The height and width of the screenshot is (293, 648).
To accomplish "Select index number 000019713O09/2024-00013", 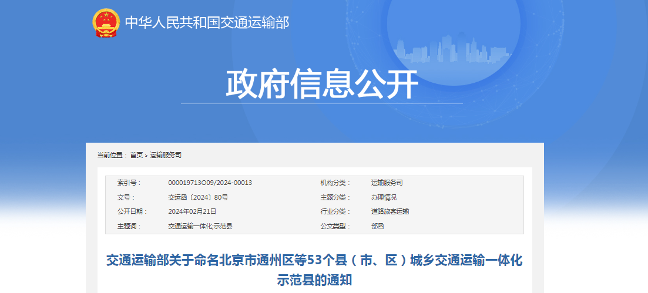I will click(210, 183).
